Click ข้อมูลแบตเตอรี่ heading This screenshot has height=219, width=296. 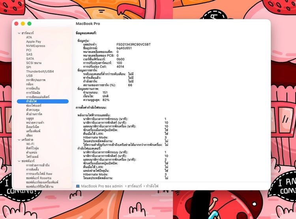point(86,33)
